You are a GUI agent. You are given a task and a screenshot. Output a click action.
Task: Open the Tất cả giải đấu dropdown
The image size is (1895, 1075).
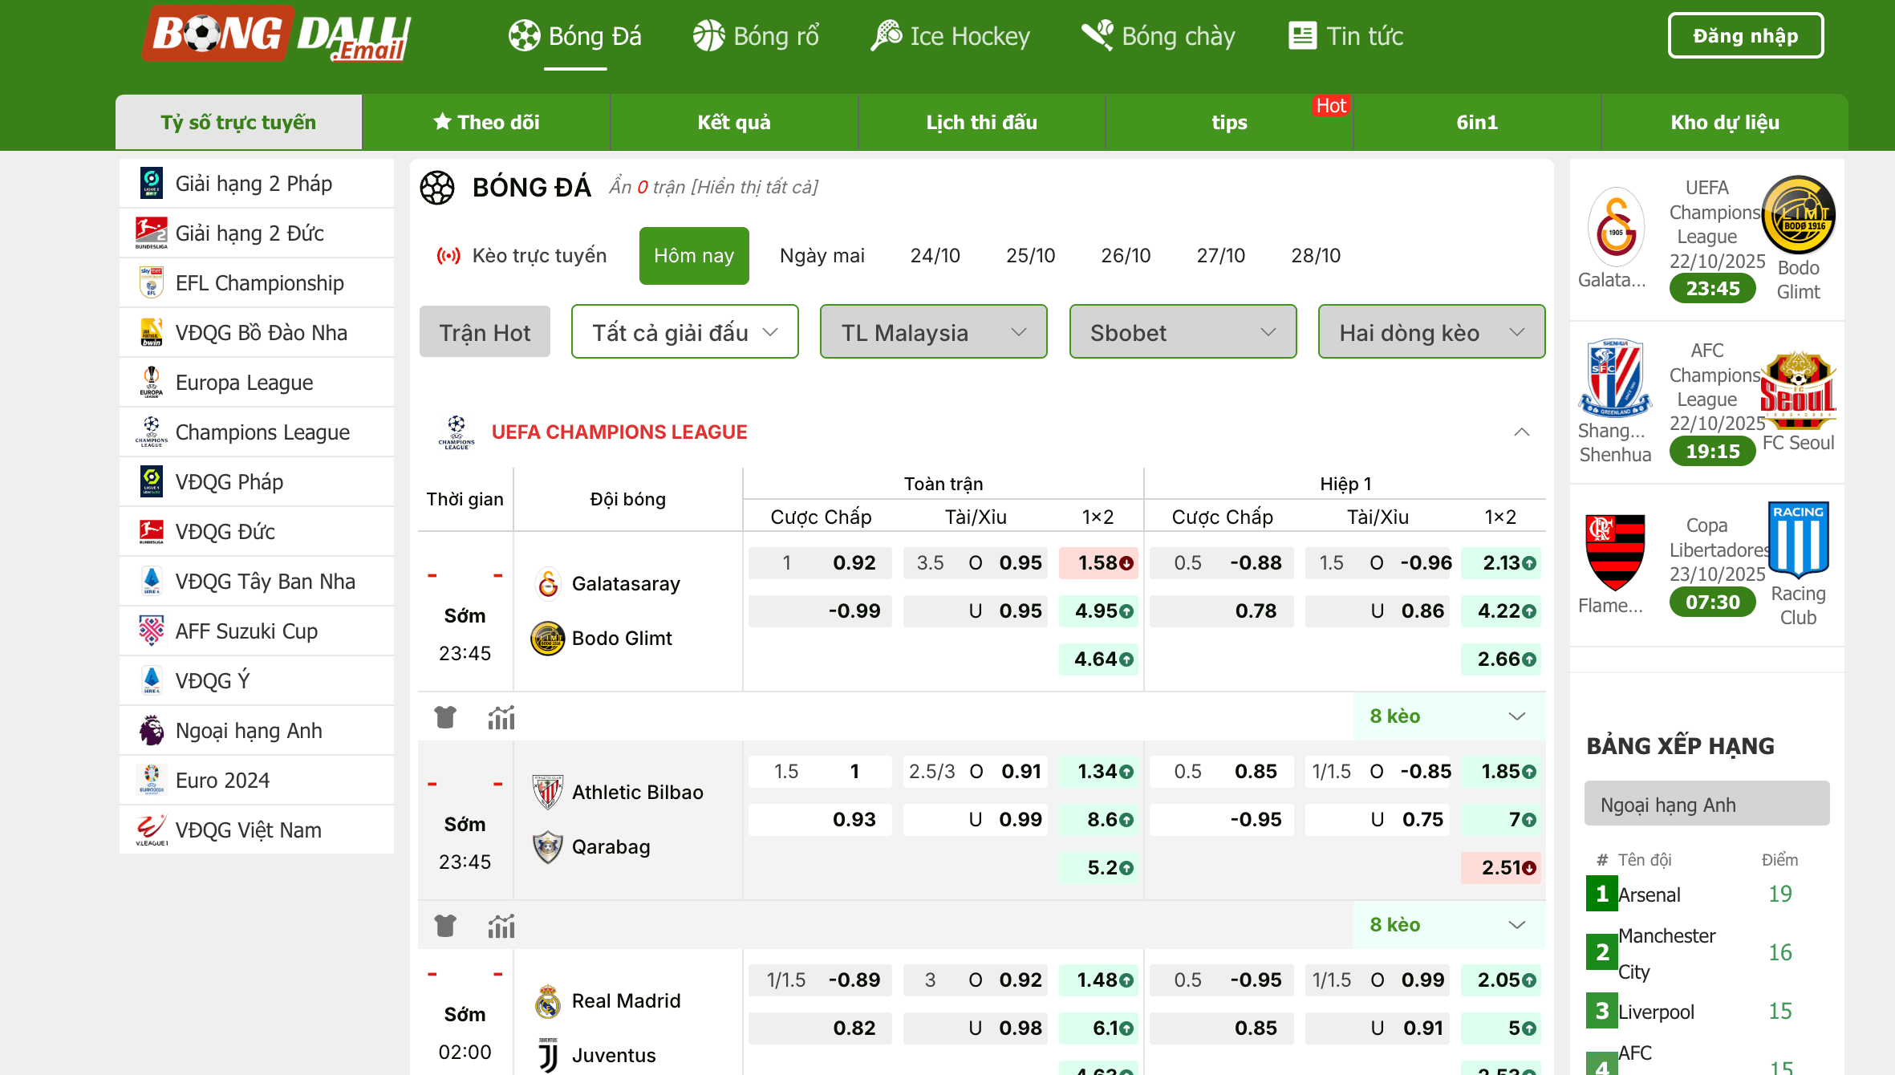click(684, 331)
